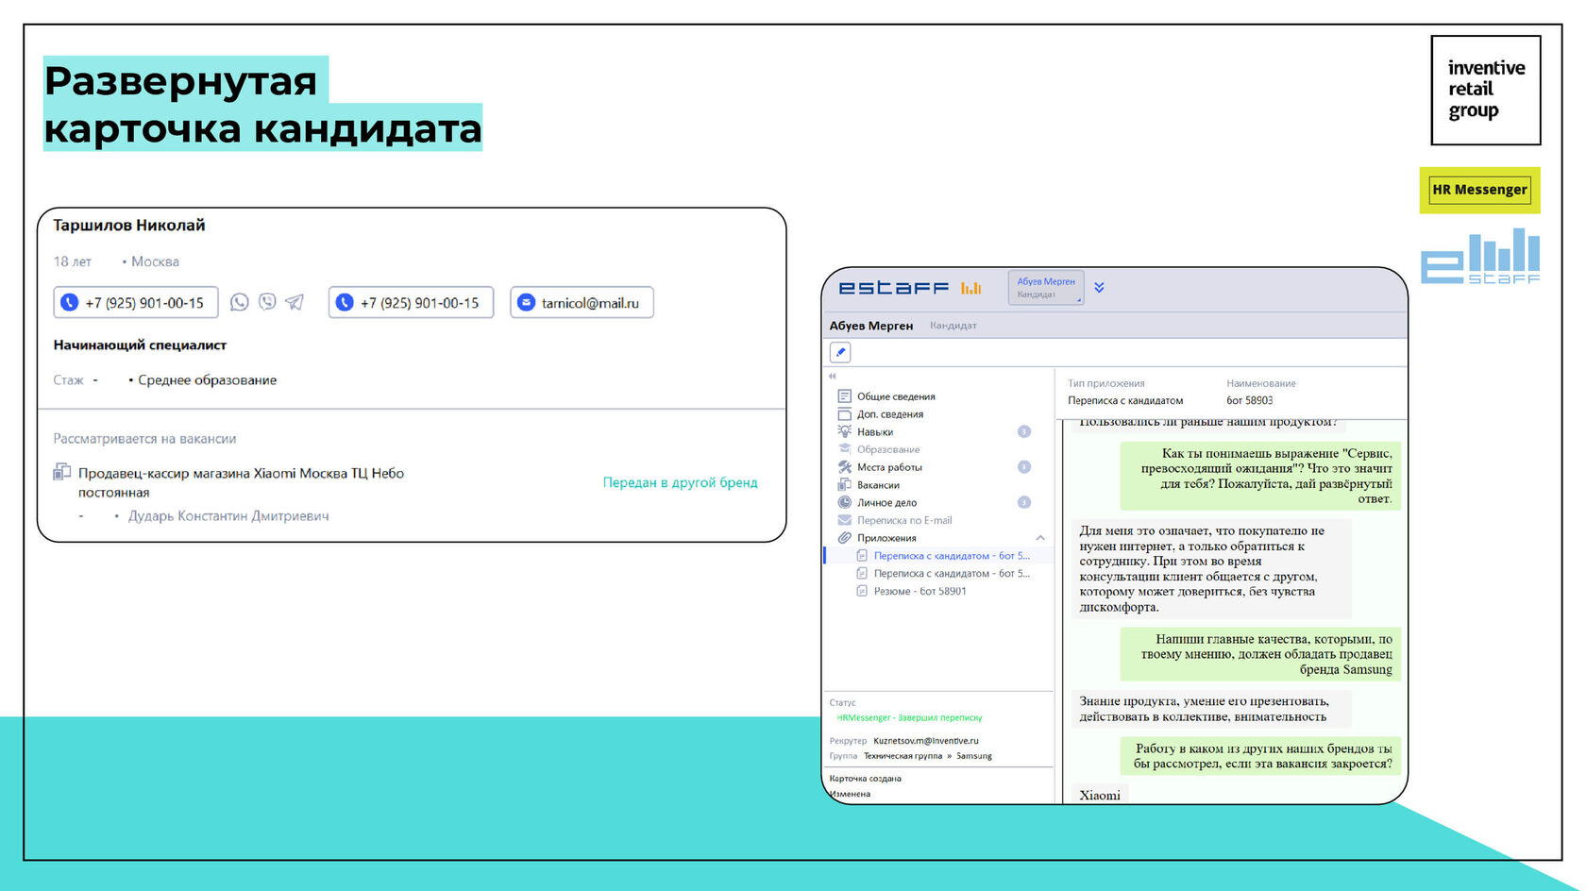
Task: Click the Изменена line in the sidebar
Action: (x=850, y=794)
